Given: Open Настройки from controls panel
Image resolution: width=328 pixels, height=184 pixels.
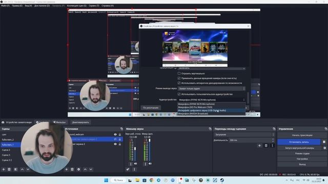Looking at the screenshot, I should pos(302,159).
